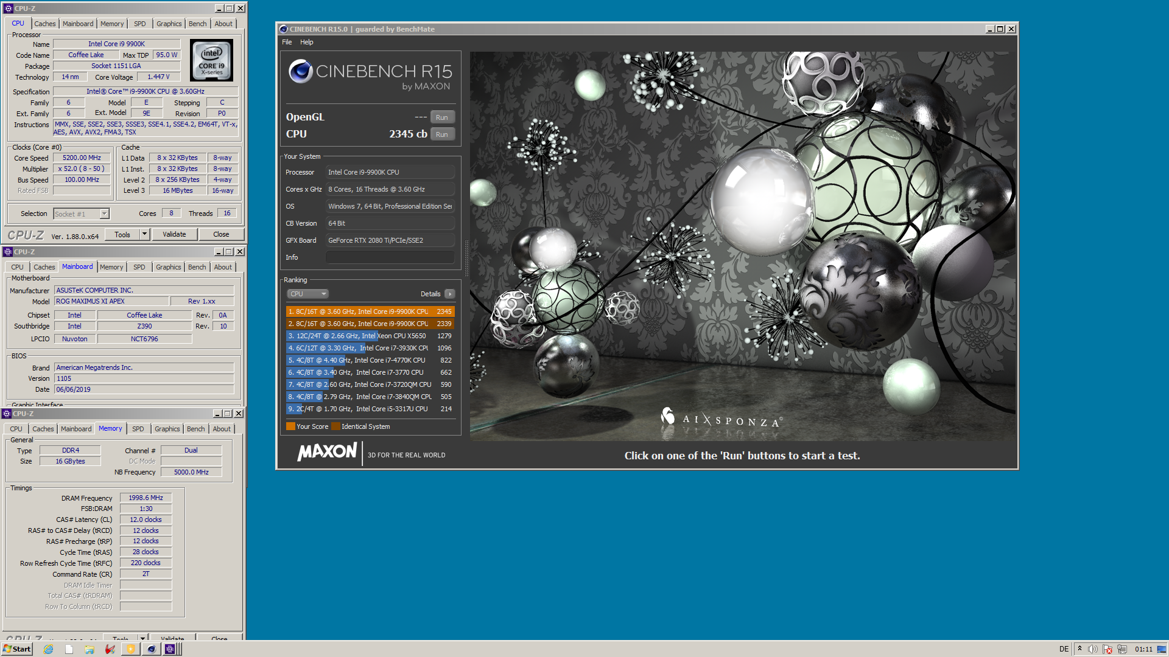
Task: Click the ROG MAXIMUS XI APEX model field
Action: [111, 301]
